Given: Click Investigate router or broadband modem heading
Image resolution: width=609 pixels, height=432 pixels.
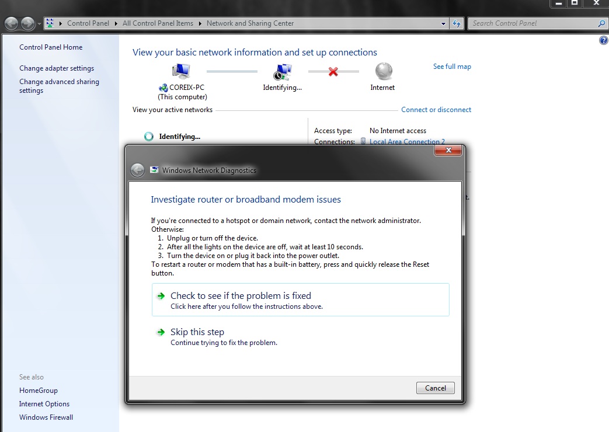Looking at the screenshot, I should (x=246, y=199).
